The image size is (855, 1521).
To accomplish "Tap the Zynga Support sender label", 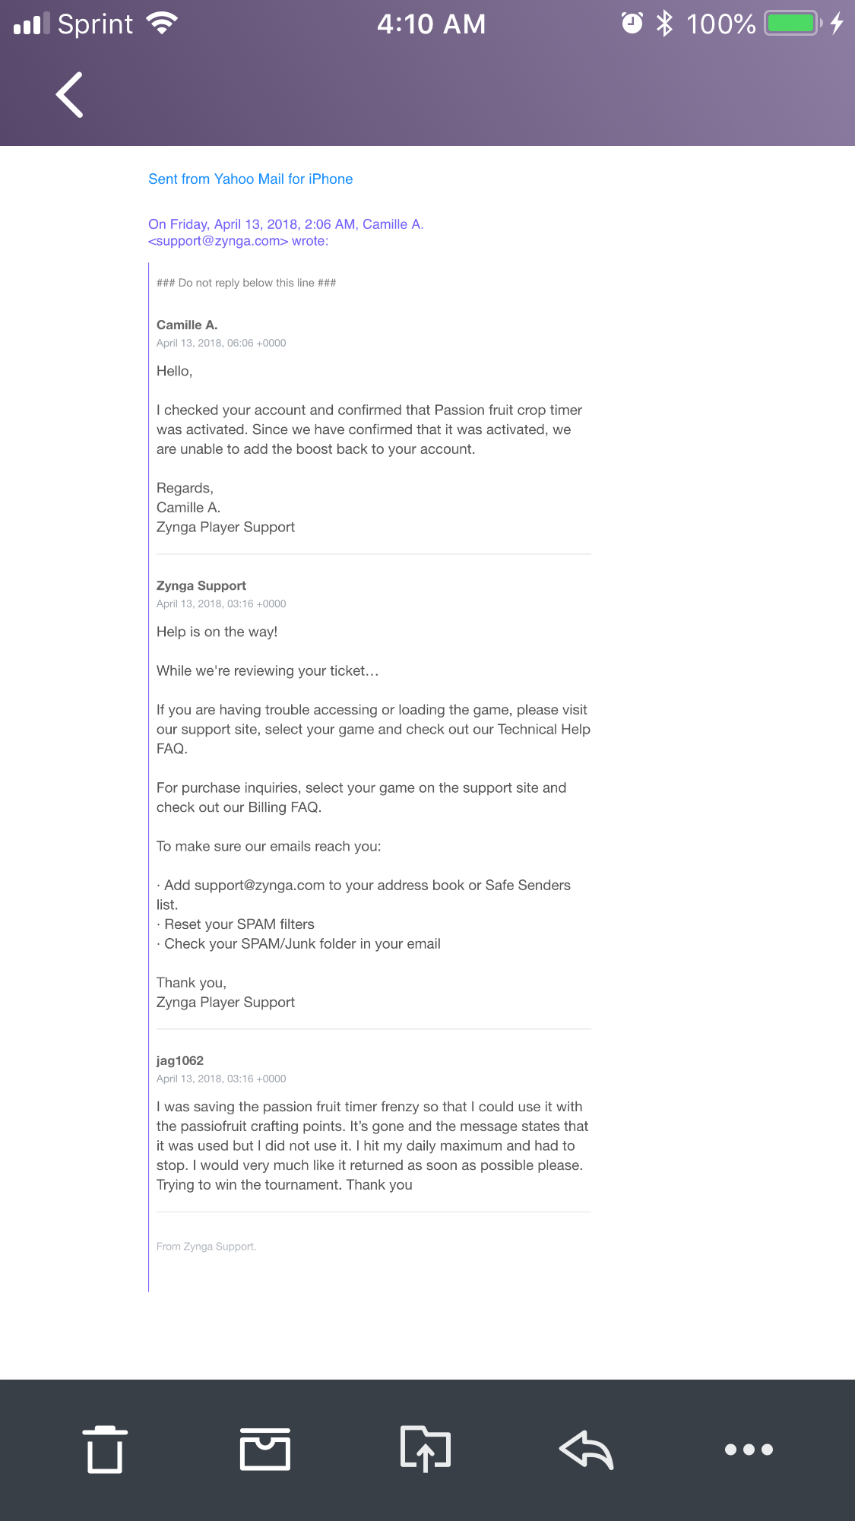I will pyautogui.click(x=201, y=585).
